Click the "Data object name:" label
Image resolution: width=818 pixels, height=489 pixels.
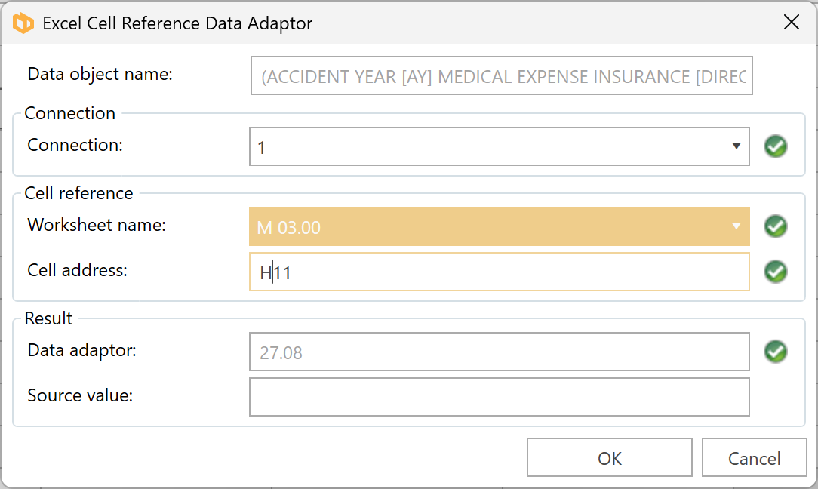(100, 74)
